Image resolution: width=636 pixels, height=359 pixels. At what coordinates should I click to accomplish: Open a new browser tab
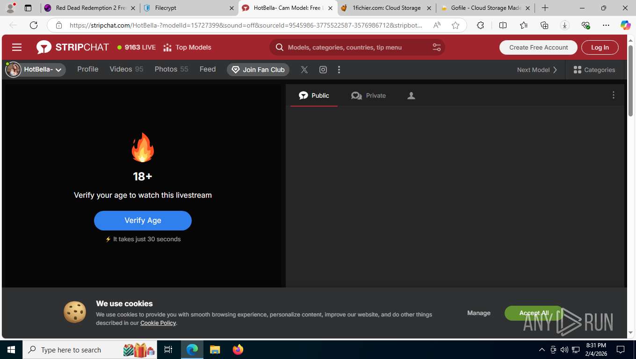click(545, 8)
